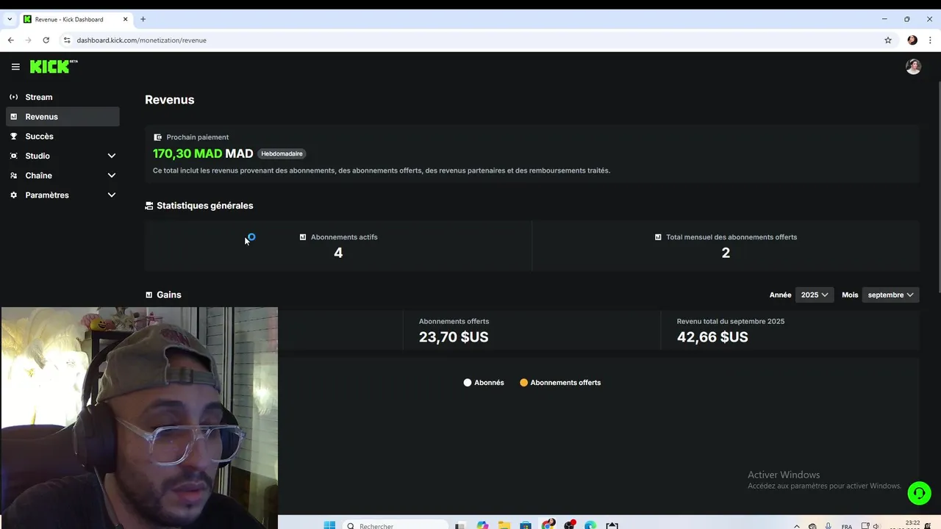Click the Kick logo
941x529 pixels.
click(x=54, y=67)
